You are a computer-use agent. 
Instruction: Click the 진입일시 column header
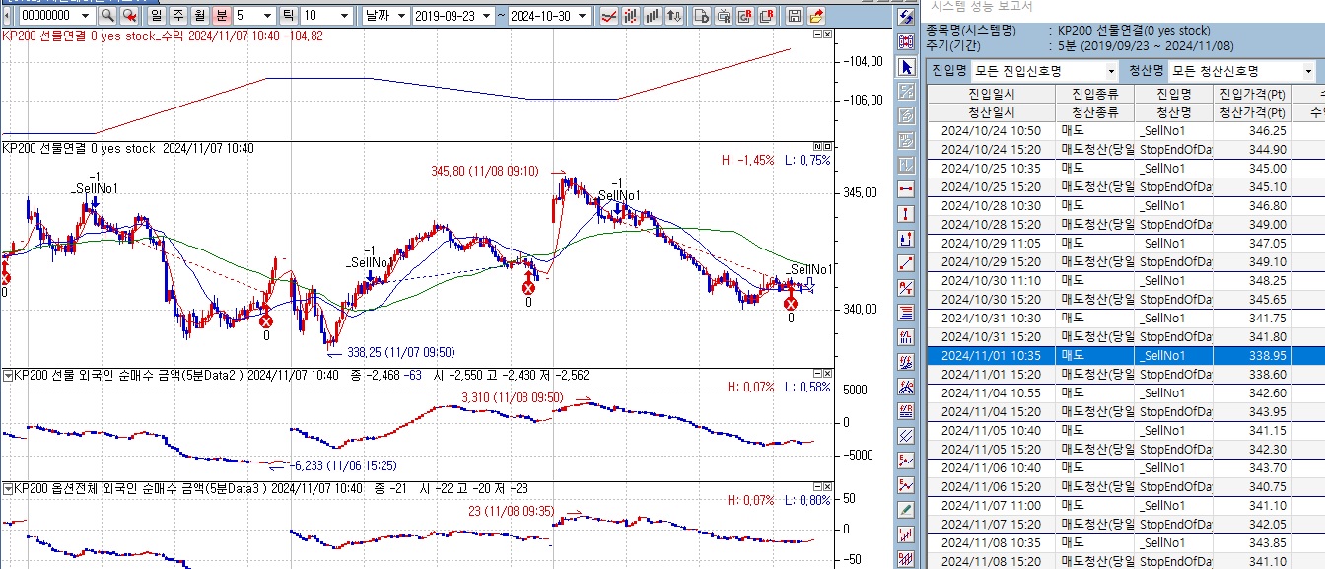991,94
